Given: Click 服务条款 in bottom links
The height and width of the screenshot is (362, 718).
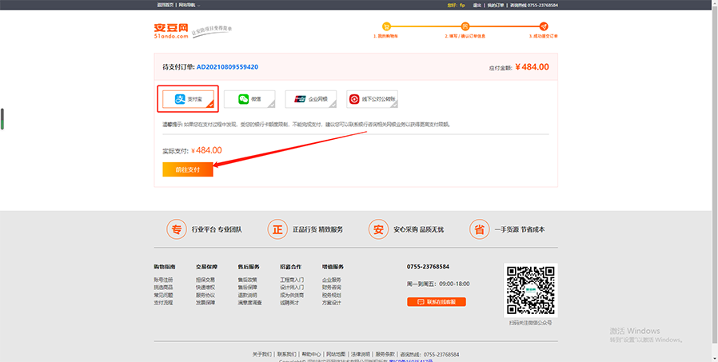Looking at the screenshot, I should coord(385,354).
